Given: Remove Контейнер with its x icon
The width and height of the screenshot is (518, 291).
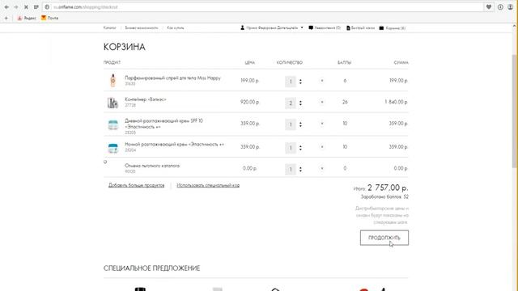Looking at the screenshot, I should point(322,102).
